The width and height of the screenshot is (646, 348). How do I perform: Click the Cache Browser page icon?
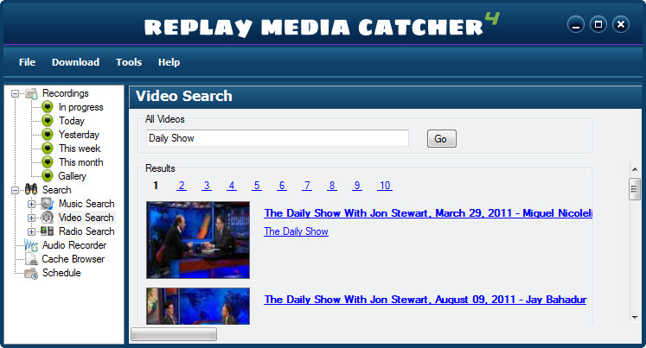click(x=31, y=259)
